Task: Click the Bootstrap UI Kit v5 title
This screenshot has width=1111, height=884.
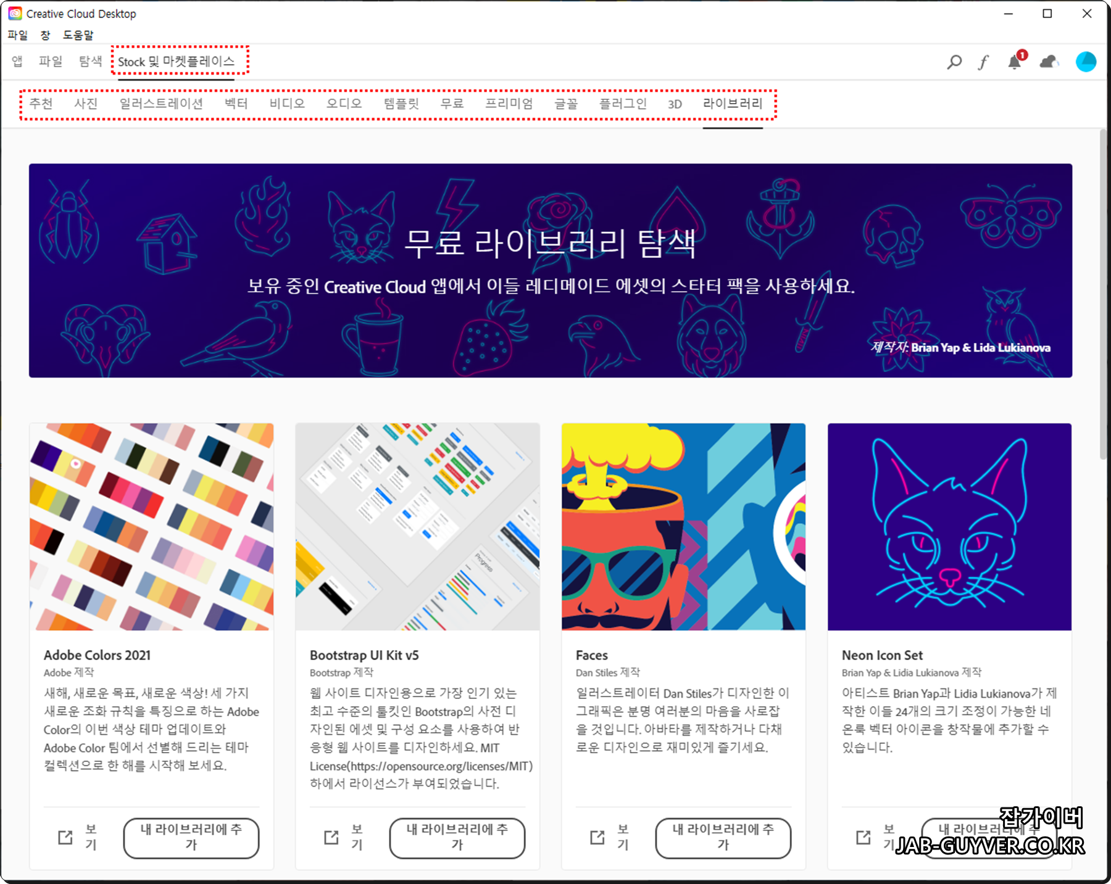Action: (x=364, y=655)
